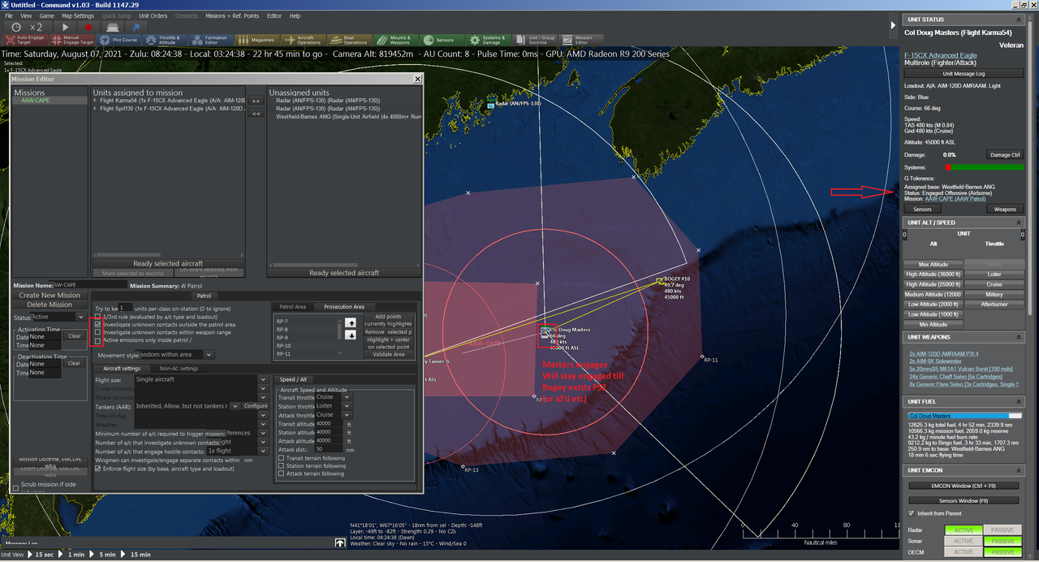Collapse the Unit Fuel panel
This screenshot has width=1039, height=562.
tap(1019, 401)
